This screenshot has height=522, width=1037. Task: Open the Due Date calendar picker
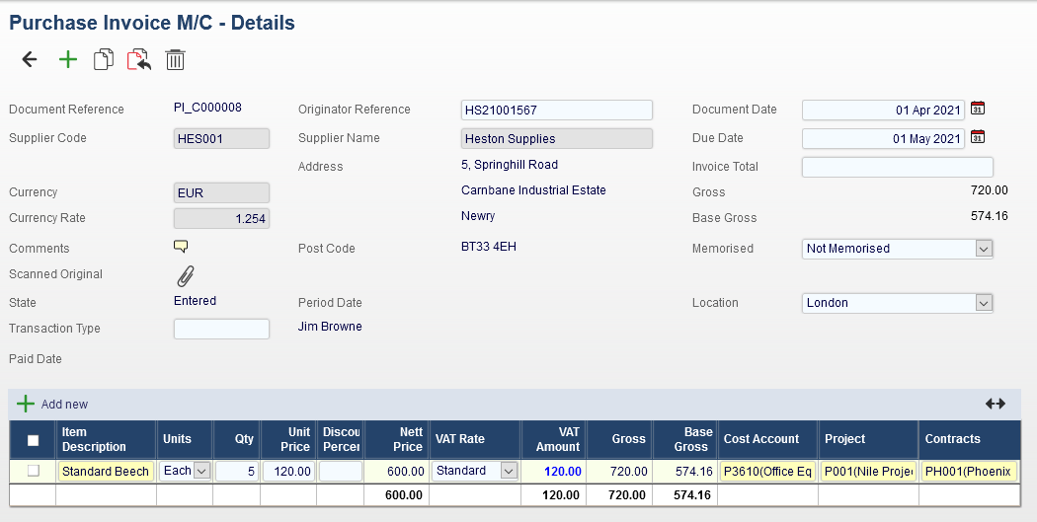point(978,138)
